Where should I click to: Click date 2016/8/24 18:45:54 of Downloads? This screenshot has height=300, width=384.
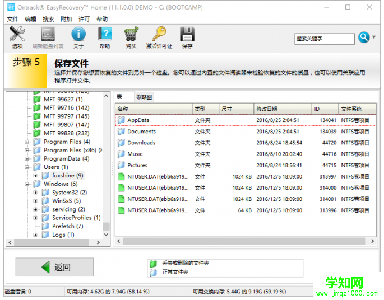click(x=279, y=143)
